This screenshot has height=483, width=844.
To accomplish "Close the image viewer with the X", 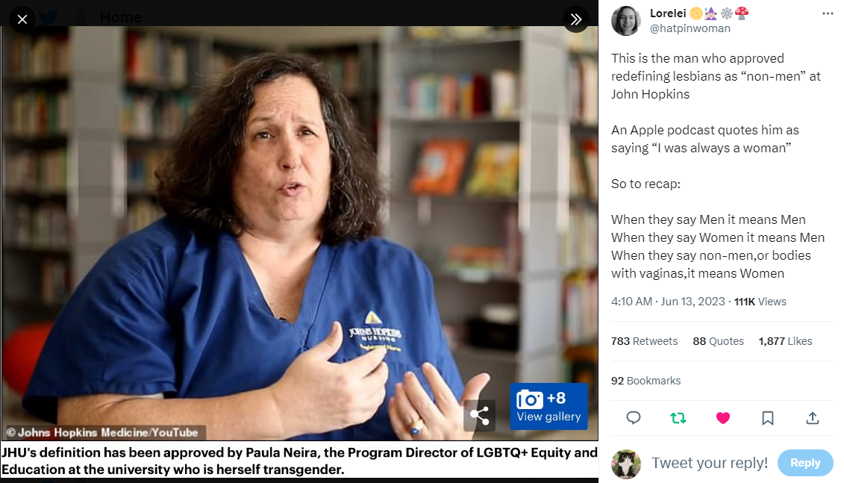I will [x=22, y=19].
